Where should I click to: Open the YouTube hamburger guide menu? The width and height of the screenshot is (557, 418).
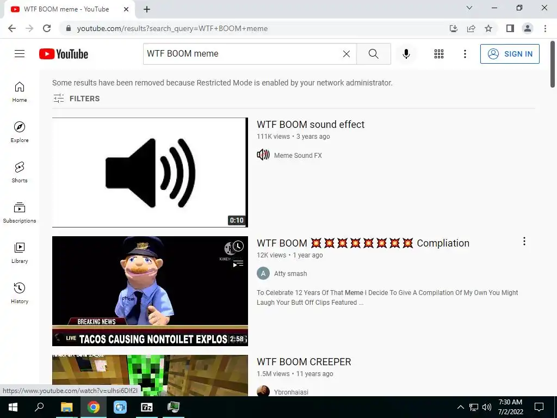20,54
